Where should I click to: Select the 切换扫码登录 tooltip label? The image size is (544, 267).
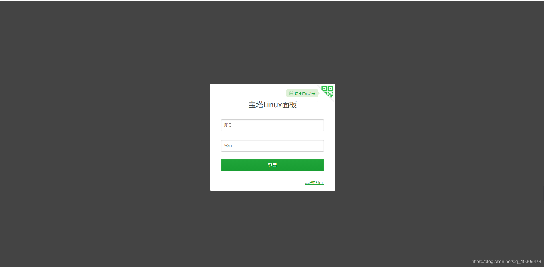click(302, 93)
